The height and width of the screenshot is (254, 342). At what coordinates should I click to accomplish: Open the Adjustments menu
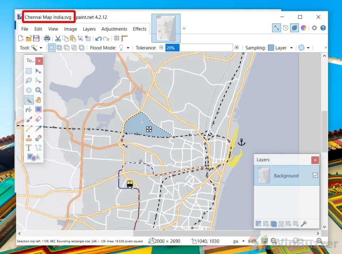tap(114, 29)
